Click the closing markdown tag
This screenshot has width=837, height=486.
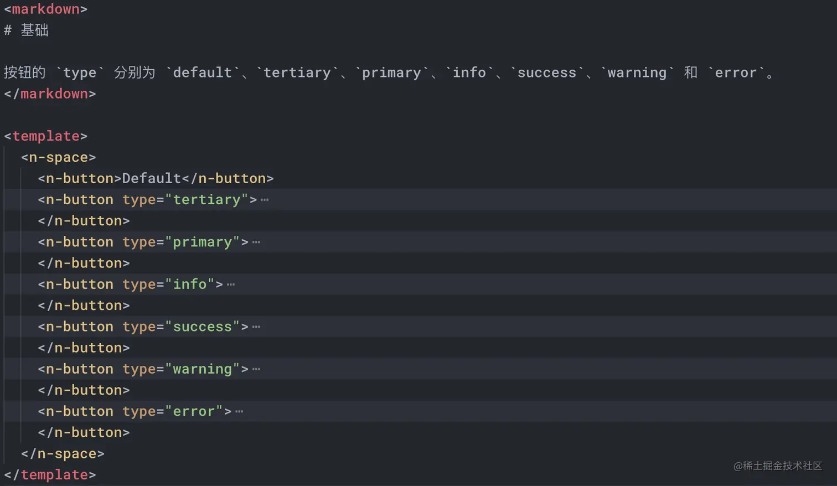pyautogui.click(x=50, y=94)
